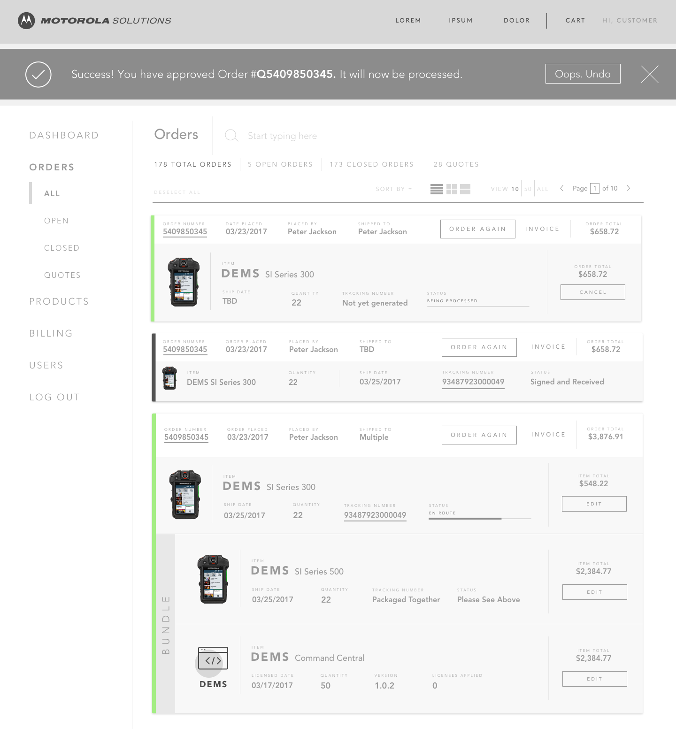Click tracking number in En Route item
Image resolution: width=676 pixels, height=735 pixels.
click(375, 515)
